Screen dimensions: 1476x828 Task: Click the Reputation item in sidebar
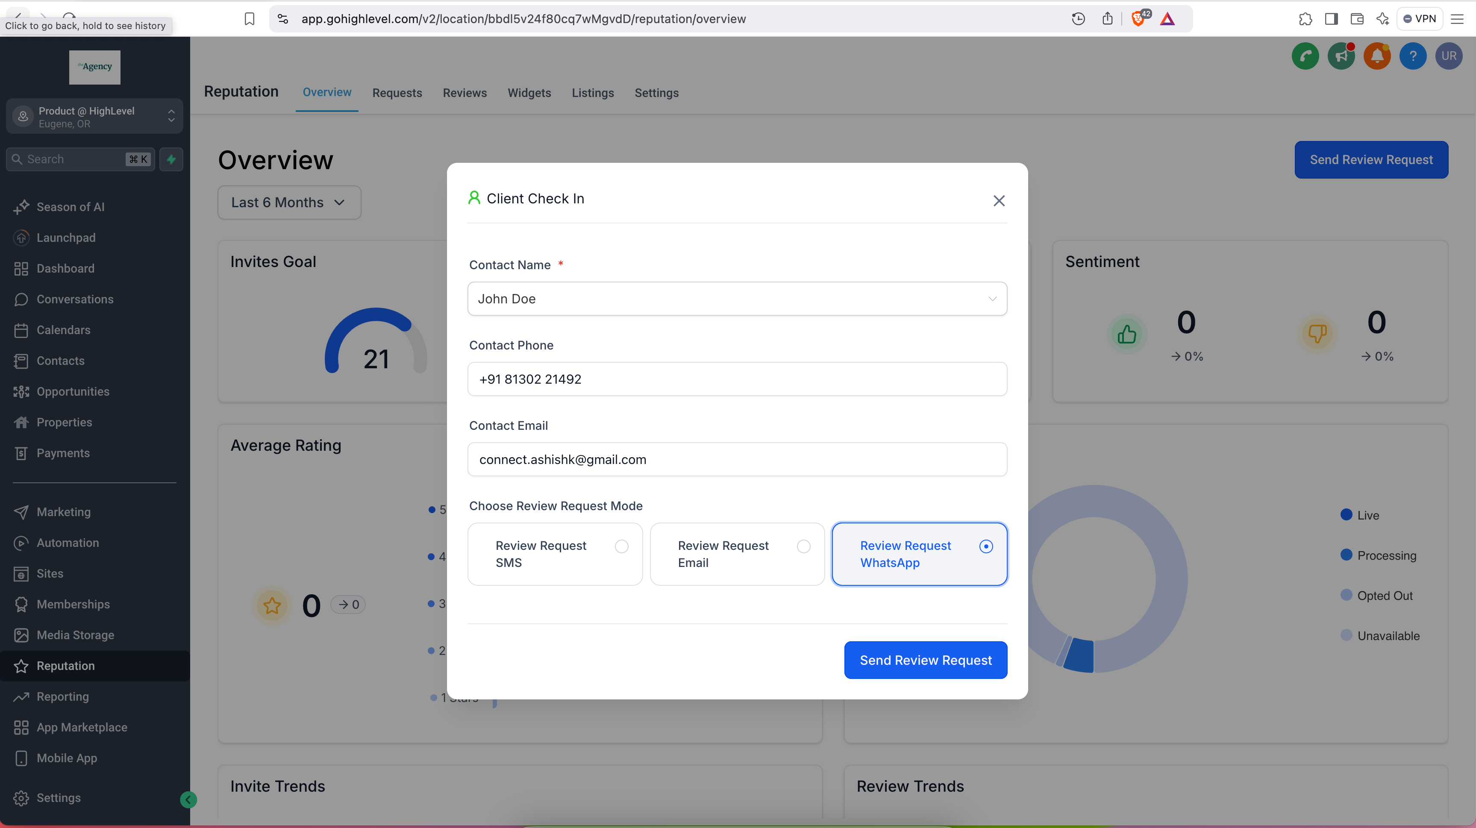(x=95, y=666)
